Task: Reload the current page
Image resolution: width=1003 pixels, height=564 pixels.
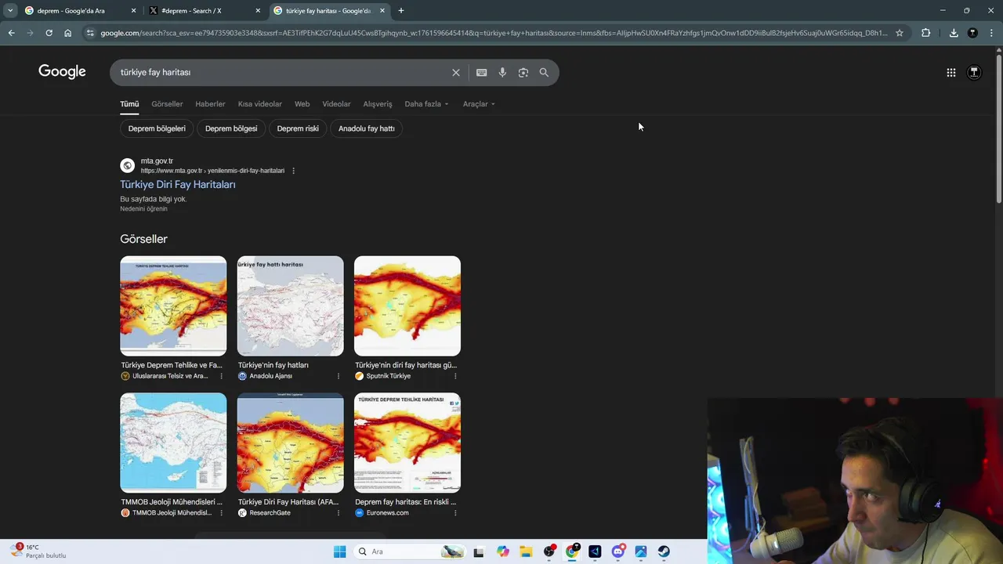Action: pos(49,33)
